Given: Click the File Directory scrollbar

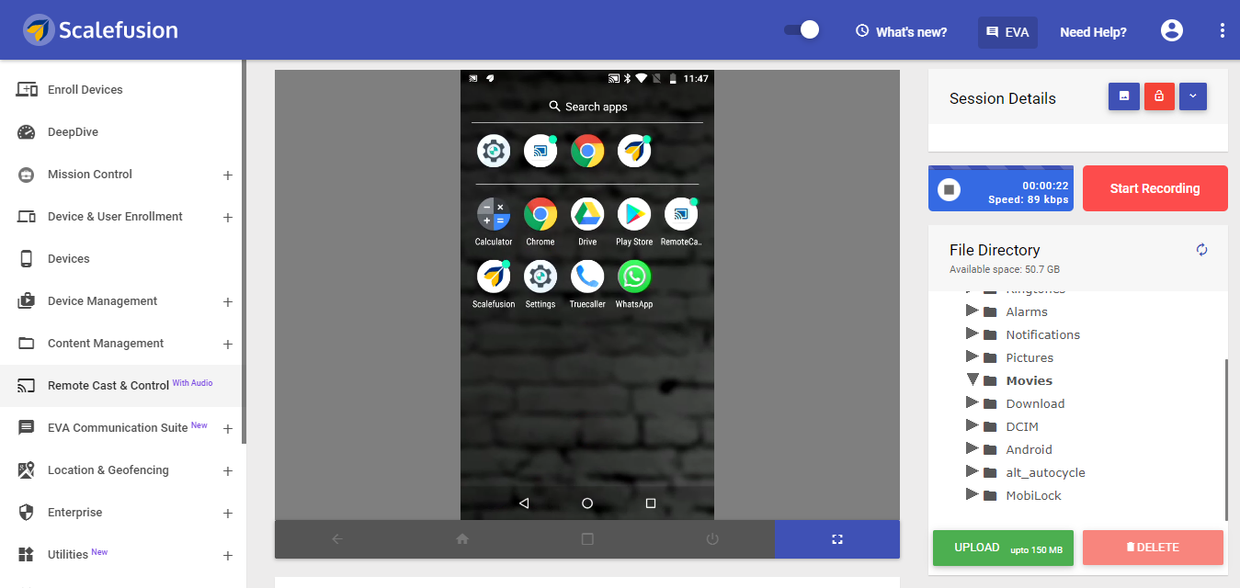Looking at the screenshot, I should pyautogui.click(x=1226, y=439).
